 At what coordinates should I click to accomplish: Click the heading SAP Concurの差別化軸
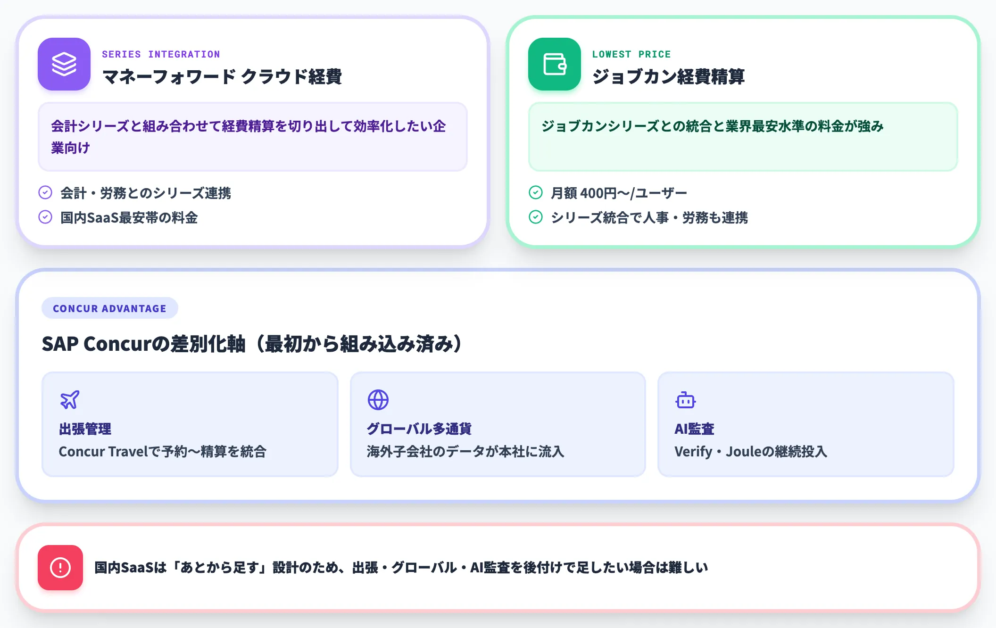tap(253, 344)
